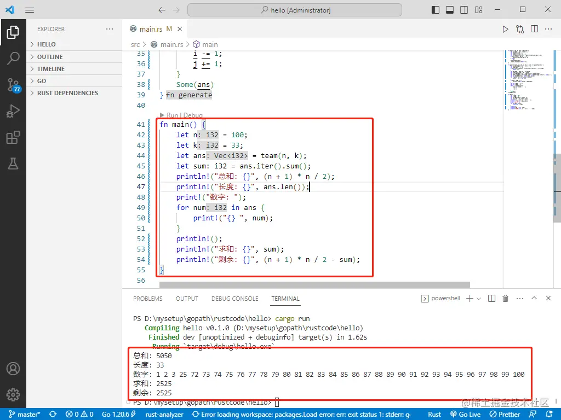
Task: Close the terminal panel
Action: coord(548,298)
